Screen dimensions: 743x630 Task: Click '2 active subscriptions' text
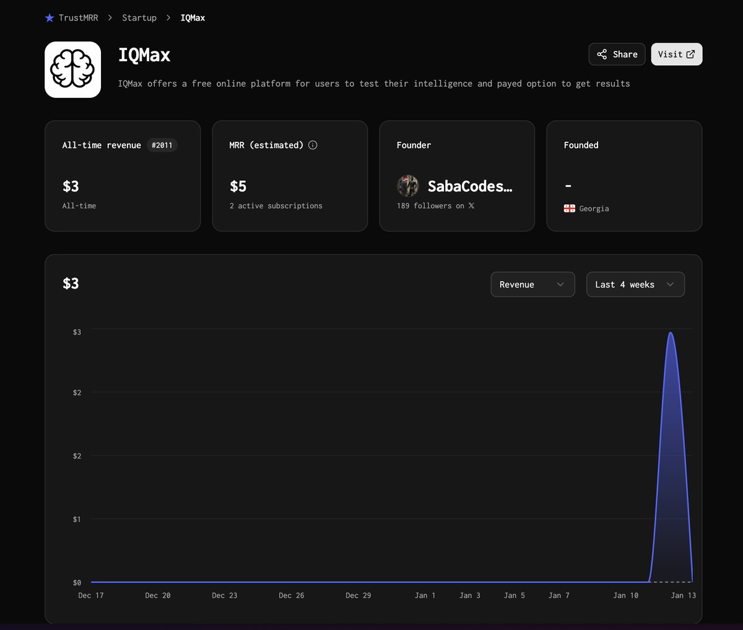[276, 206]
